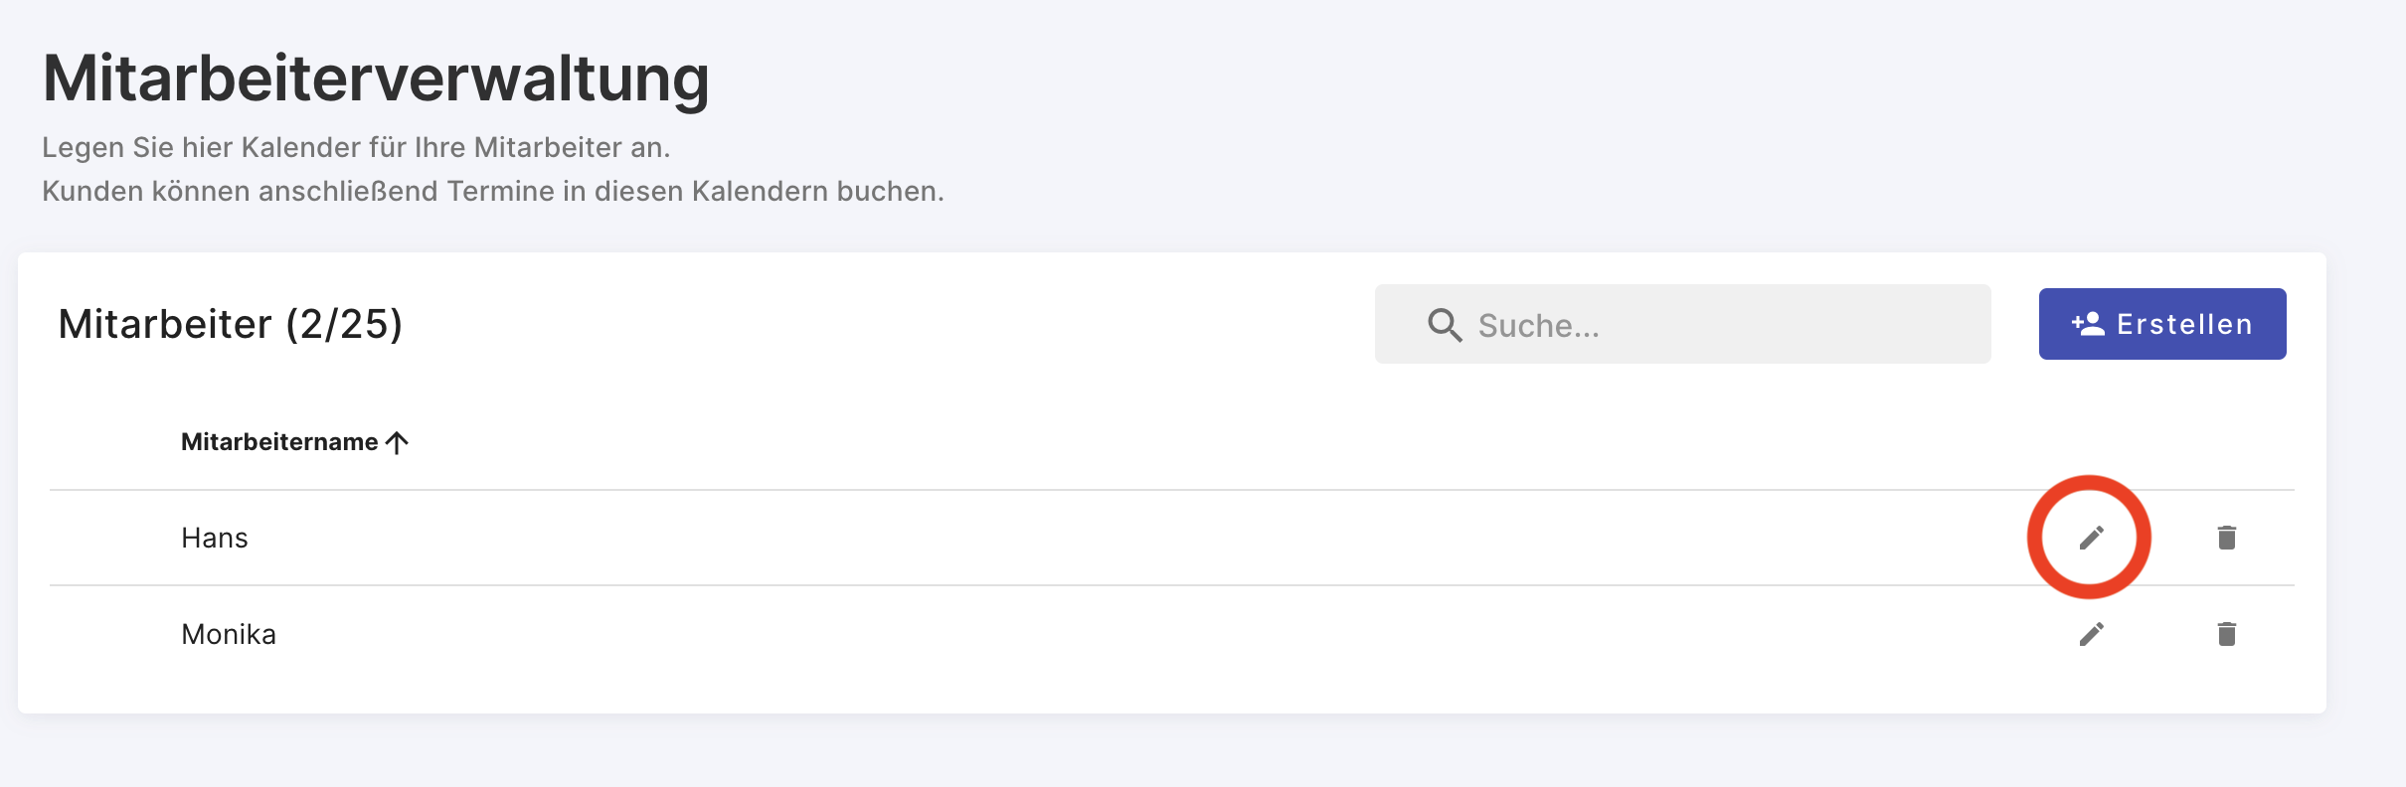The height and width of the screenshot is (787, 2406).
Task: Click the Mitarbeitername header to change ordering
Action: pyautogui.click(x=281, y=440)
